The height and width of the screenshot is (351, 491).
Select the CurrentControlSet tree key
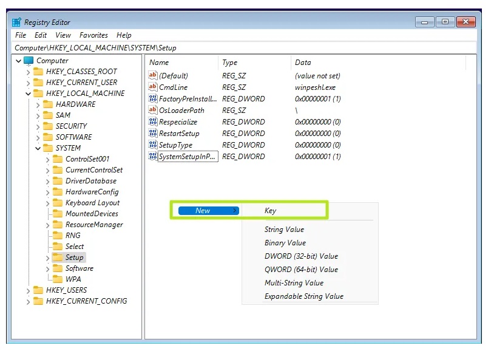click(x=93, y=170)
